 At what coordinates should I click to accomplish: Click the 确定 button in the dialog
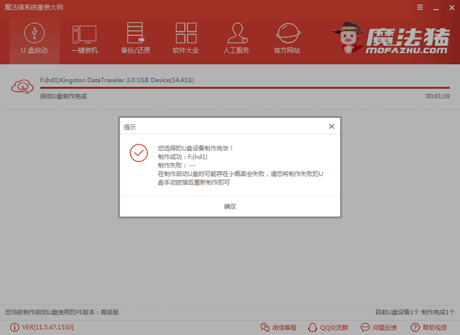pos(229,206)
